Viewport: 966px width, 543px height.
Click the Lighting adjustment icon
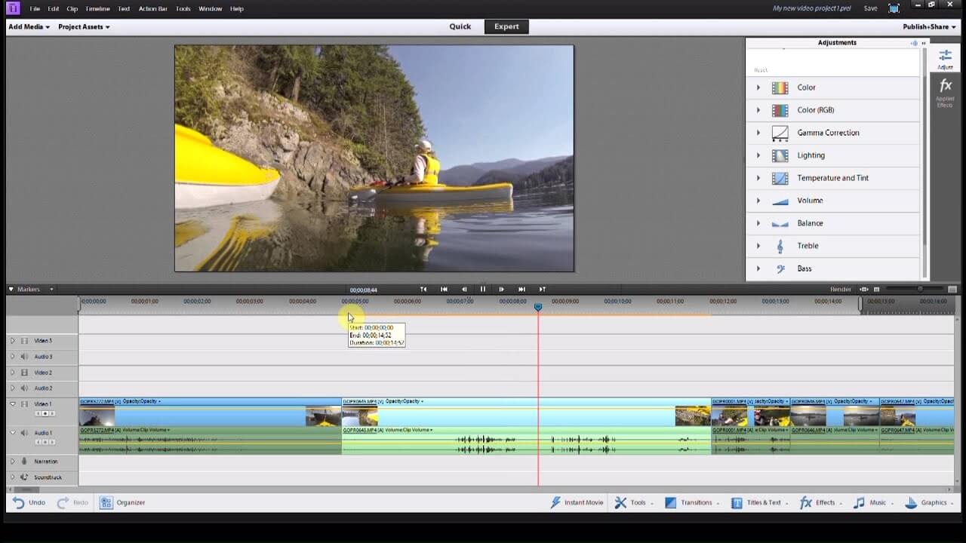[x=780, y=155]
